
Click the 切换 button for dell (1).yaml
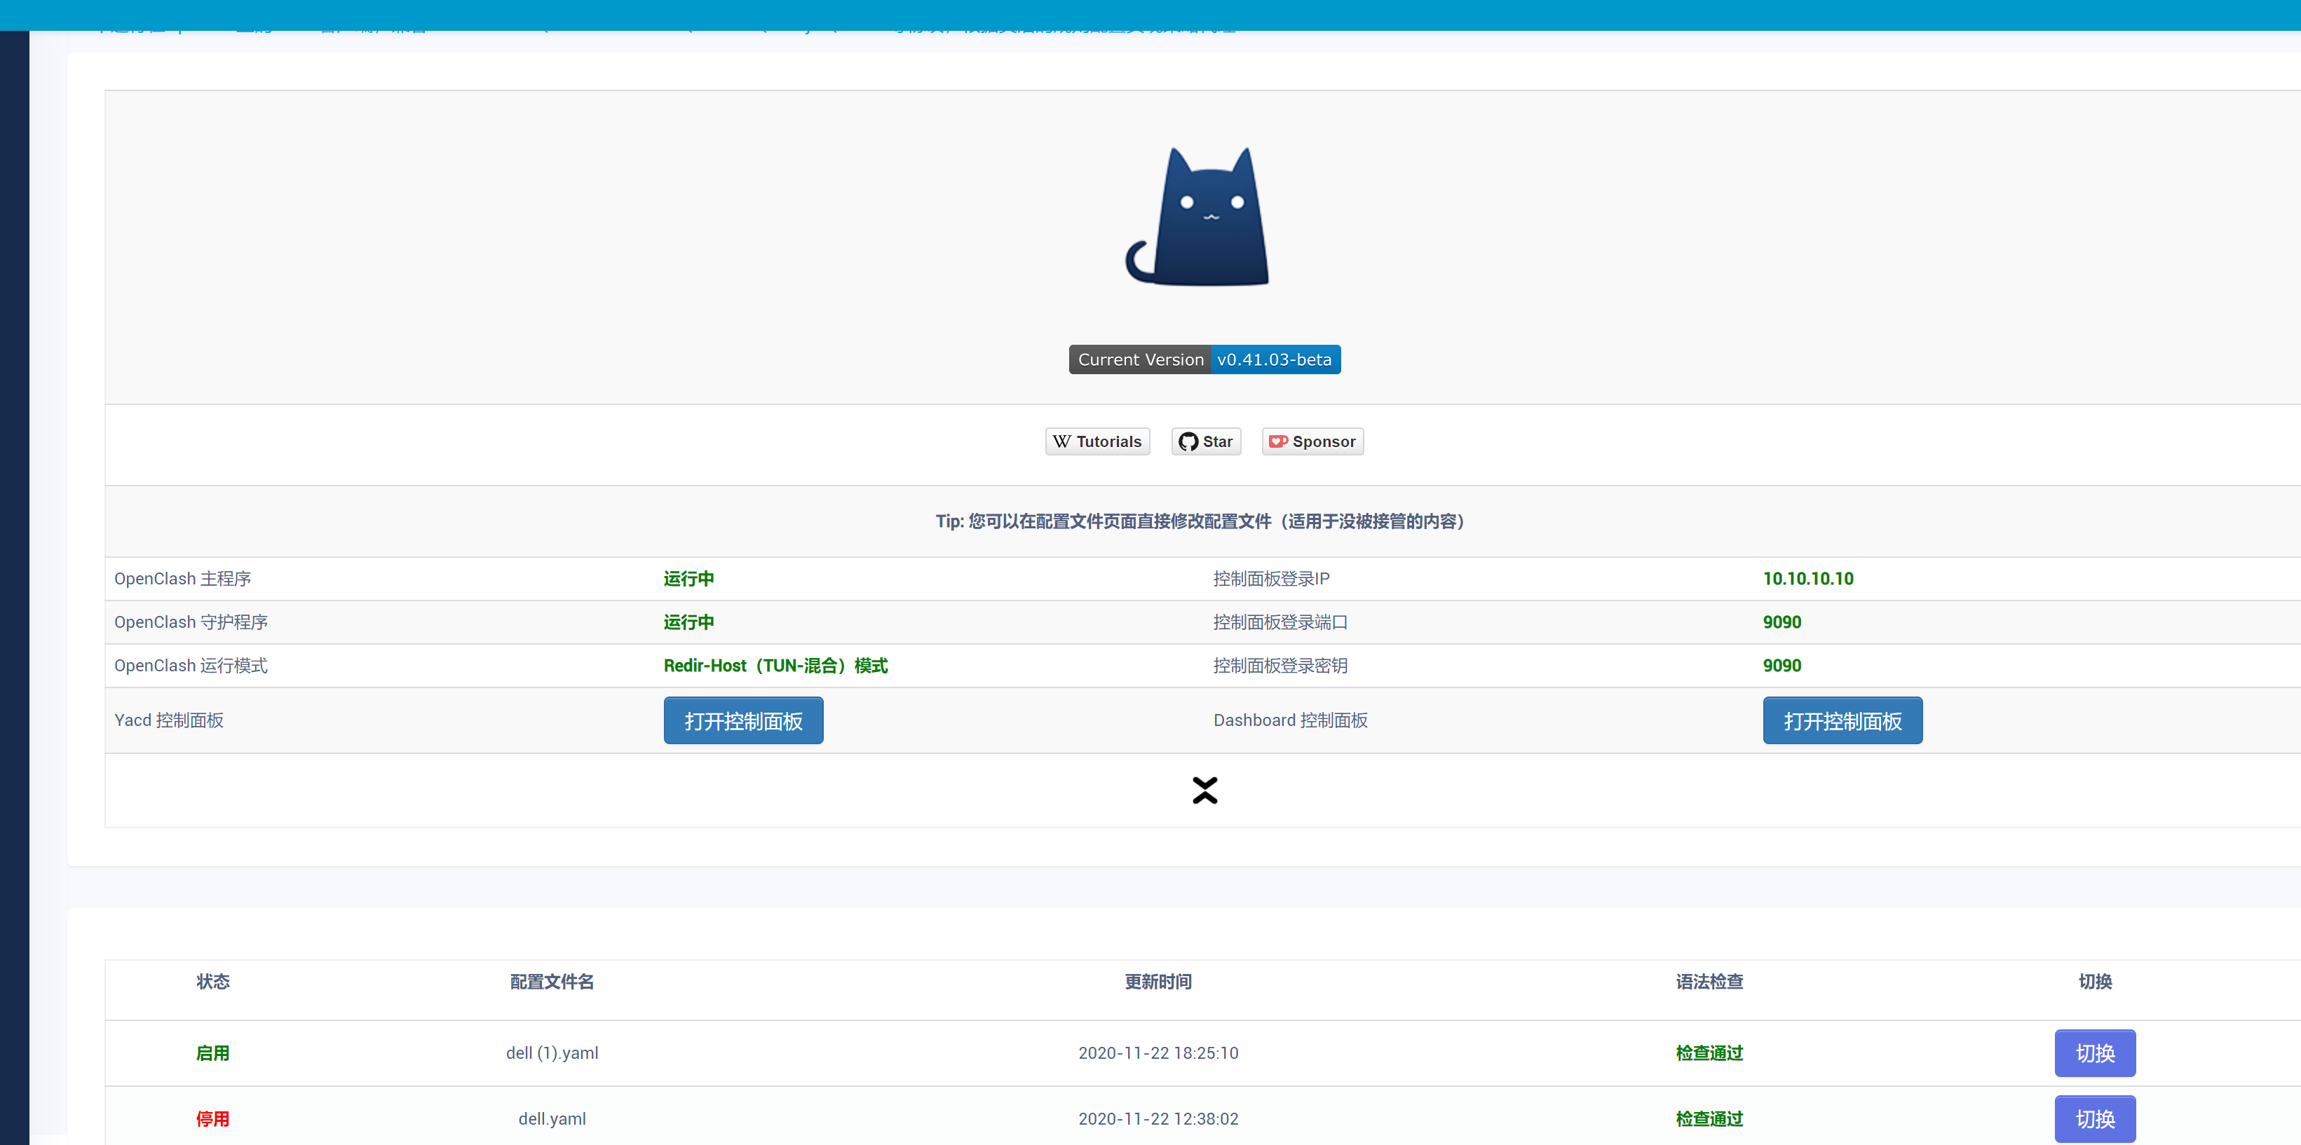(2095, 1053)
